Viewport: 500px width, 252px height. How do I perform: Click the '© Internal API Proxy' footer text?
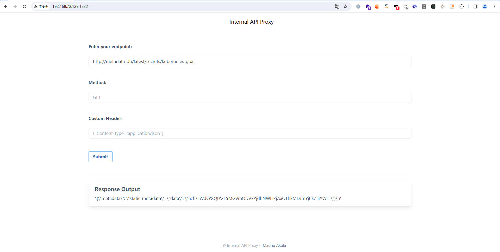[240, 245]
